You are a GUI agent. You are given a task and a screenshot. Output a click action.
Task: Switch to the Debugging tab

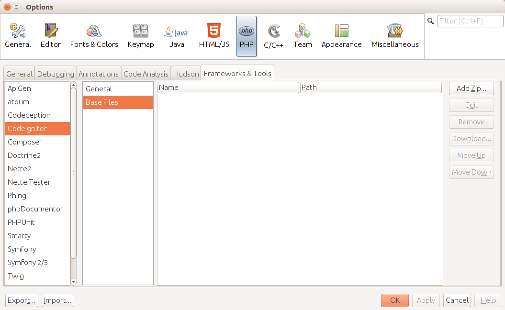click(x=56, y=74)
